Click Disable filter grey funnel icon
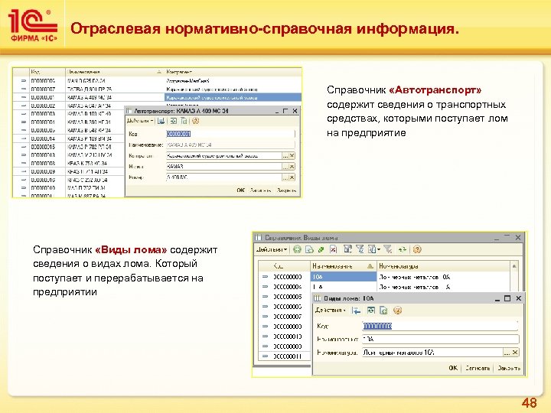This screenshot has height=413, width=551. [387, 249]
